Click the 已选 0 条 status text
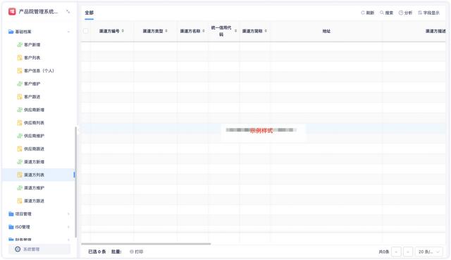 tap(97, 252)
